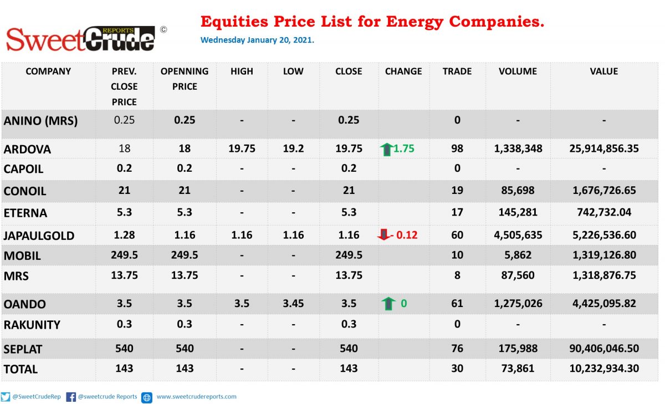
Task: Select the VOLUME column header
Action: [518, 71]
